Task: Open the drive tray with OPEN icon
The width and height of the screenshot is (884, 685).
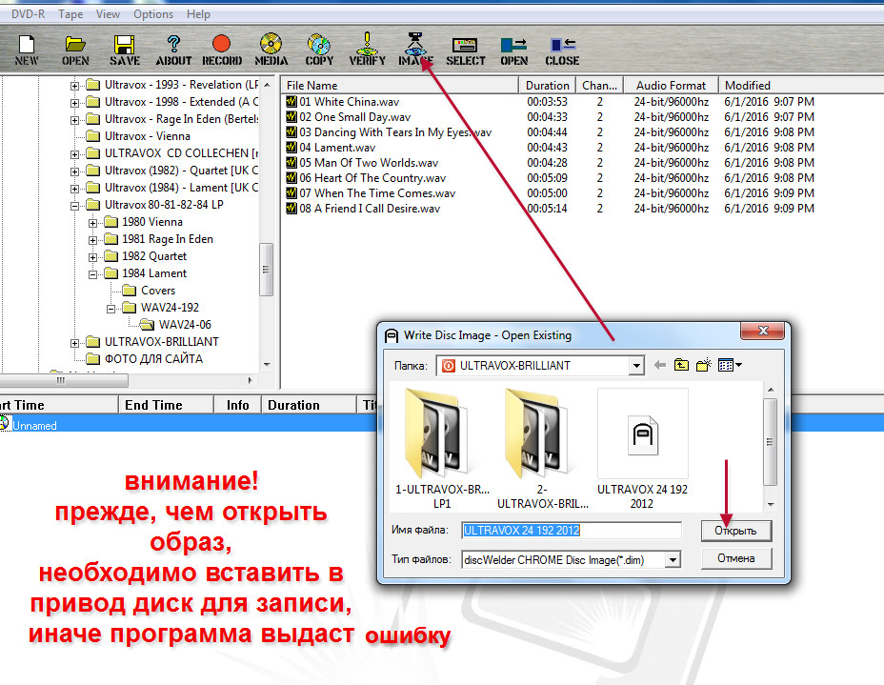Action: (x=513, y=51)
